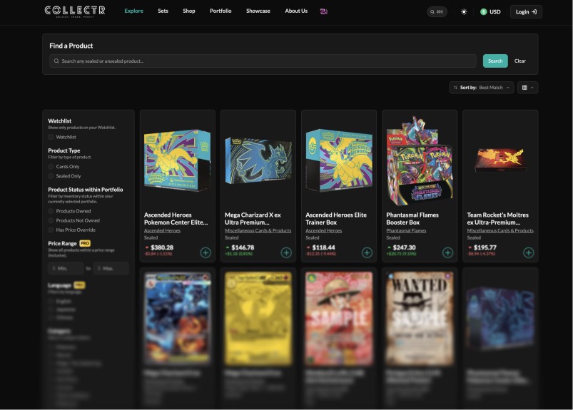This screenshot has width=573, height=410.
Task: Add Ascended Heroes Pokemon Center Elite to portfolio
Action: tap(206, 252)
